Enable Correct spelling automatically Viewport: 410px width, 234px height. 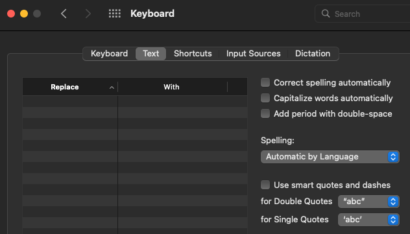[265, 82]
